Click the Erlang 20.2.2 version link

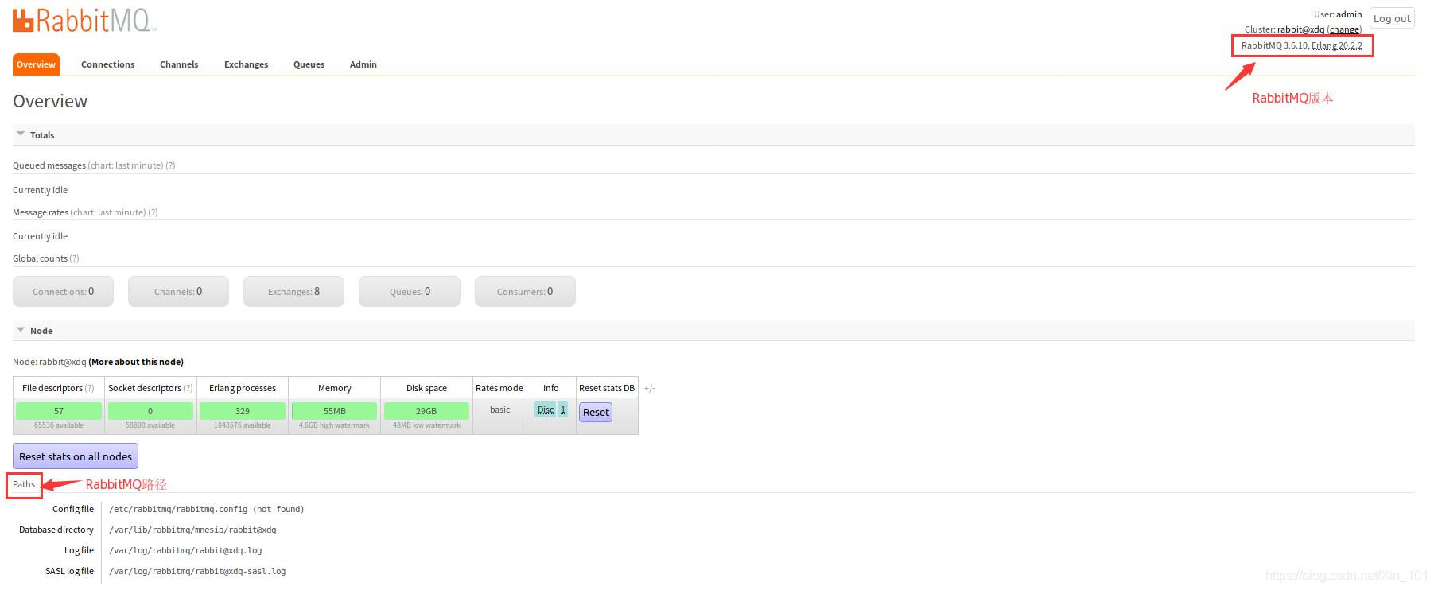(1336, 45)
